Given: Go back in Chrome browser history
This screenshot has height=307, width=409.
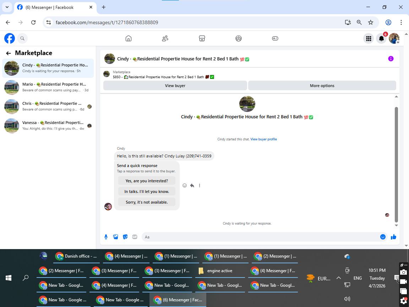Looking at the screenshot, I should (8, 22).
